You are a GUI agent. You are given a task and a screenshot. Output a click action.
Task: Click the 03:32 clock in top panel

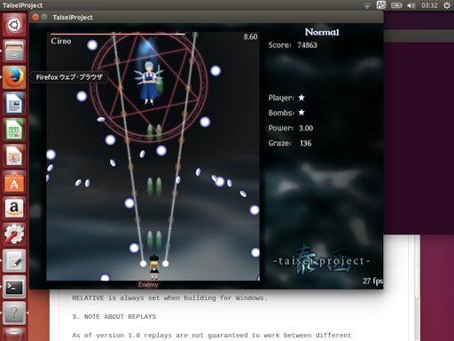click(429, 5)
